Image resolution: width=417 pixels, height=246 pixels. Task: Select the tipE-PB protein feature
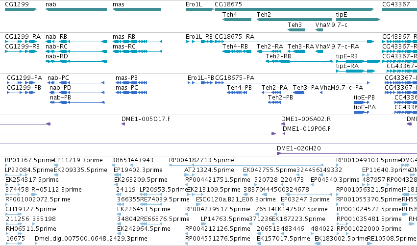pyautogui.click(x=362, y=102)
